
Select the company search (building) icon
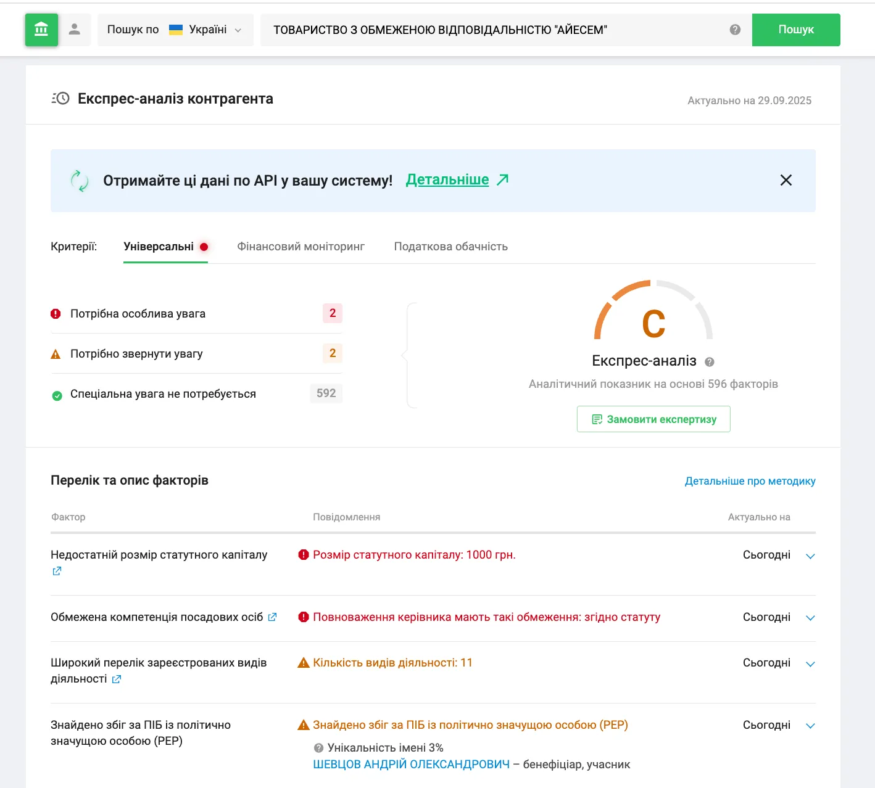tap(41, 29)
